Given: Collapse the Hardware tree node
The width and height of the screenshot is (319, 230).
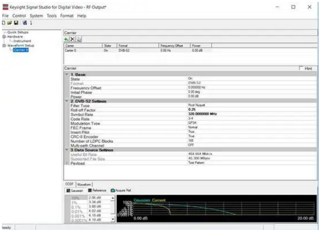Looking at the screenshot, I should pos(4,37).
